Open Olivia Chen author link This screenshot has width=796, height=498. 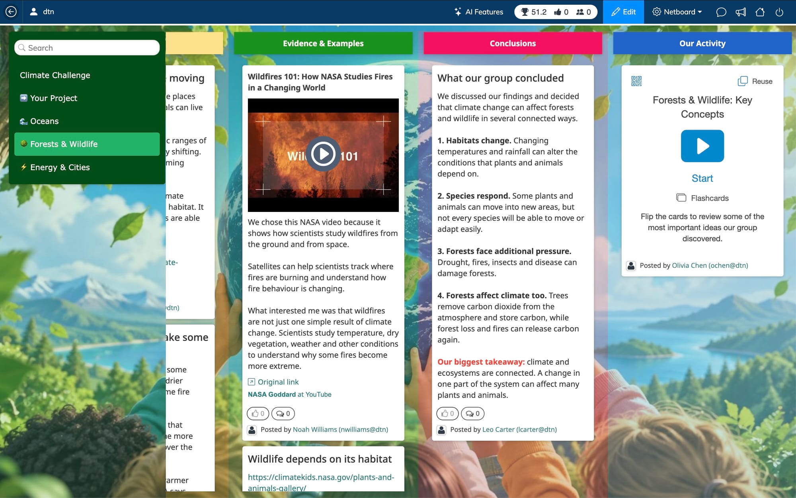710,265
